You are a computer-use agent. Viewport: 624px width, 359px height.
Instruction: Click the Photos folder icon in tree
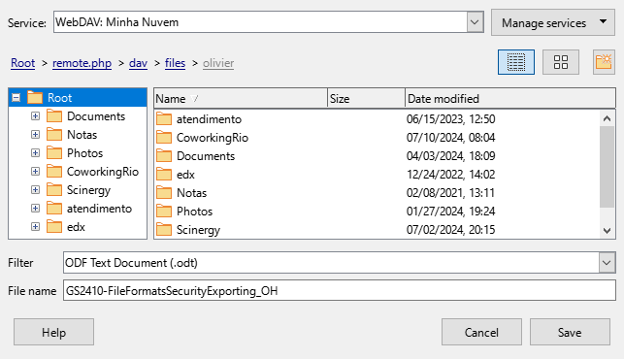(x=54, y=153)
